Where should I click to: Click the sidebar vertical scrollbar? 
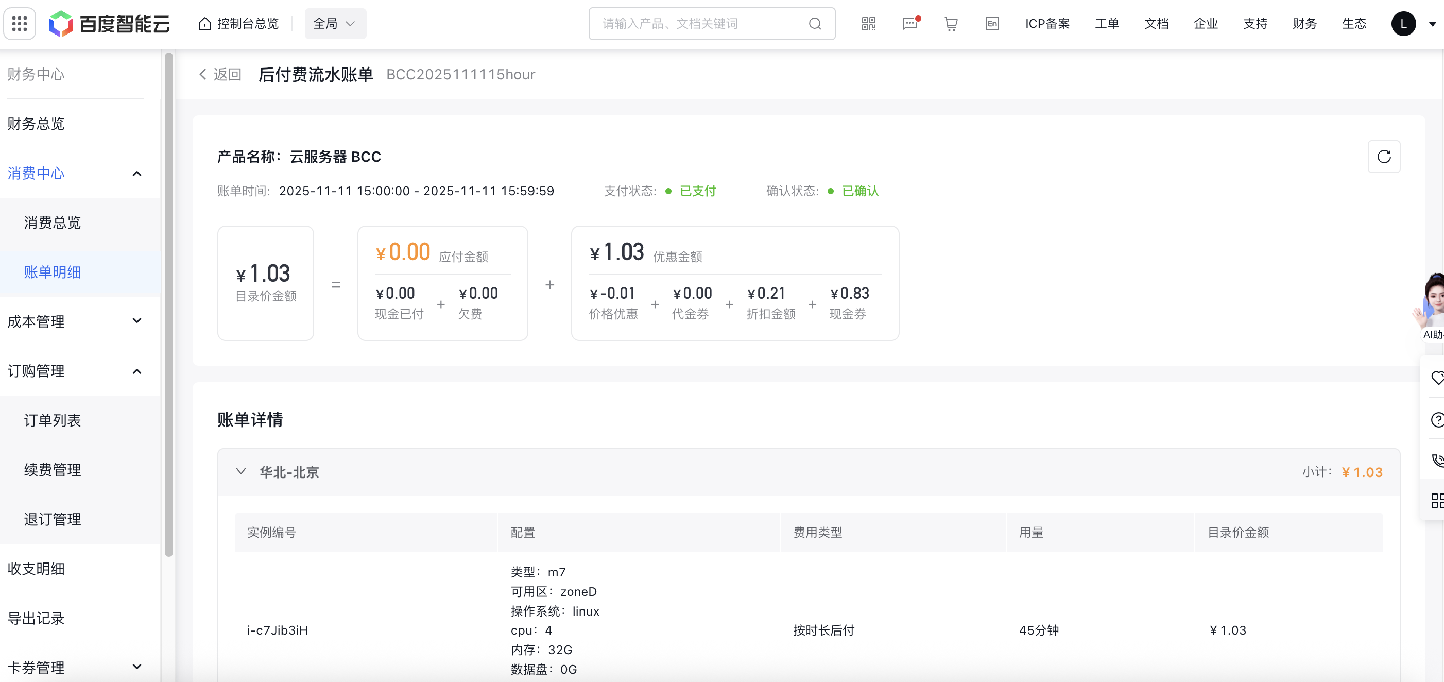[169, 305]
